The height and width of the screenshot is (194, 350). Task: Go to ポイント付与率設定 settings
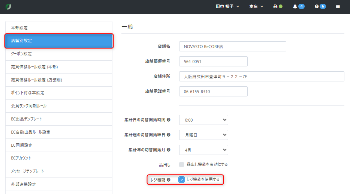coord(59,93)
